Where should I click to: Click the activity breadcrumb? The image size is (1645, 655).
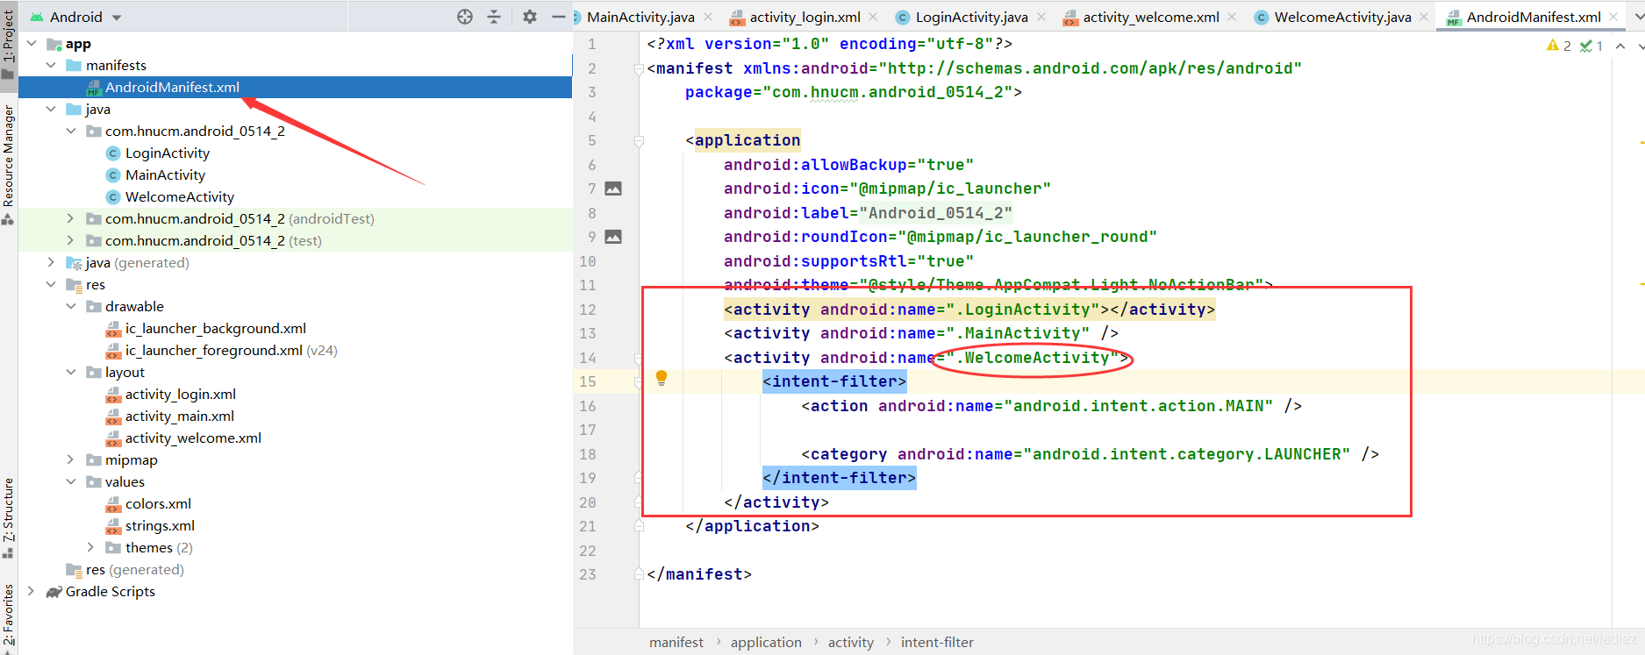coord(851,642)
